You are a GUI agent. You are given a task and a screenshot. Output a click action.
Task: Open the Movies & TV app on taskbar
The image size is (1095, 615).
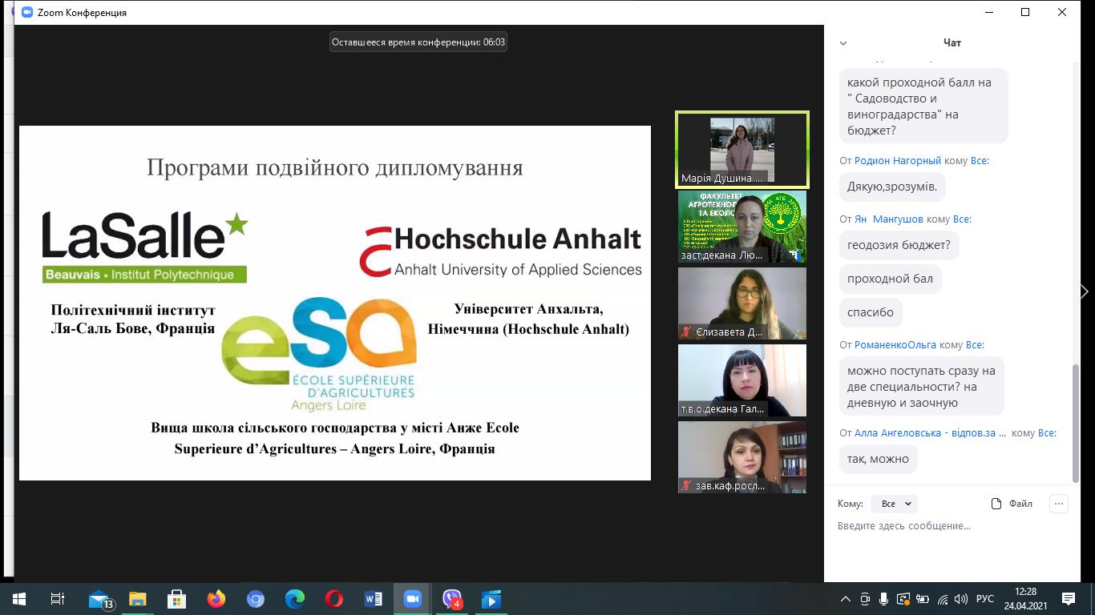[491, 599]
